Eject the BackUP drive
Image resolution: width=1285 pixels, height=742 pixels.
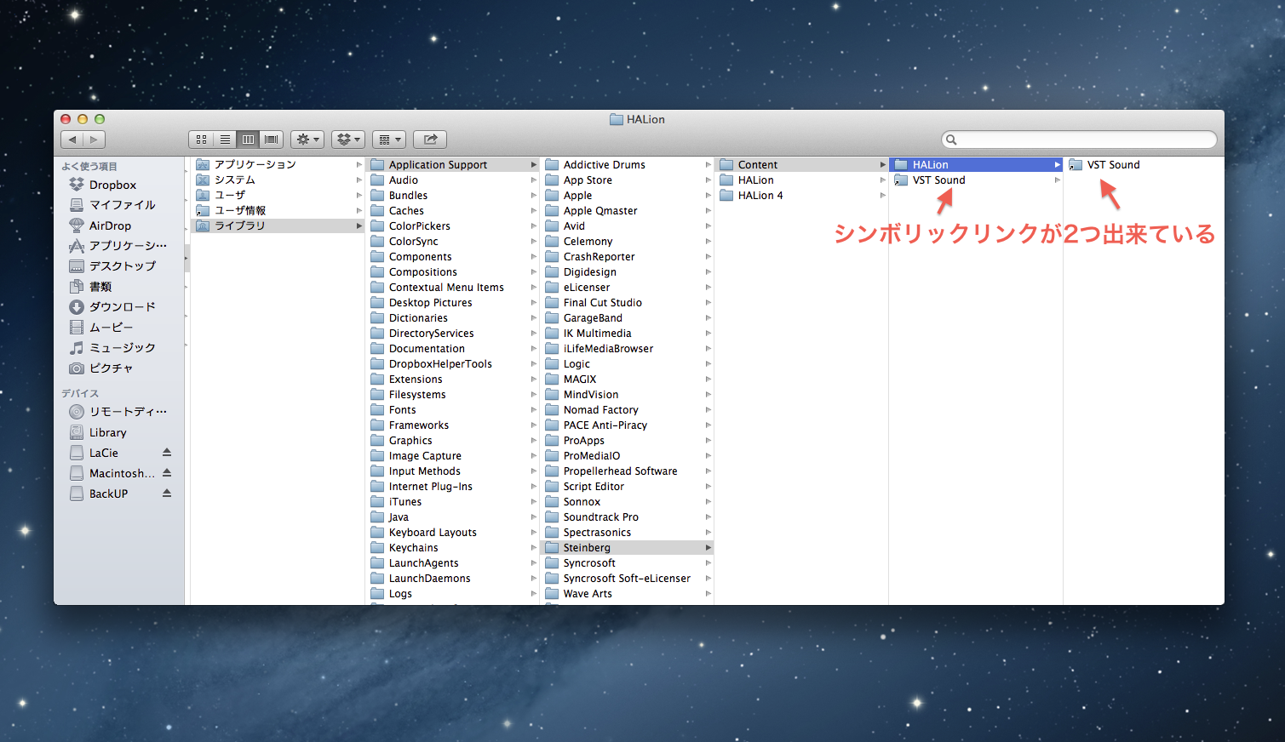167,494
